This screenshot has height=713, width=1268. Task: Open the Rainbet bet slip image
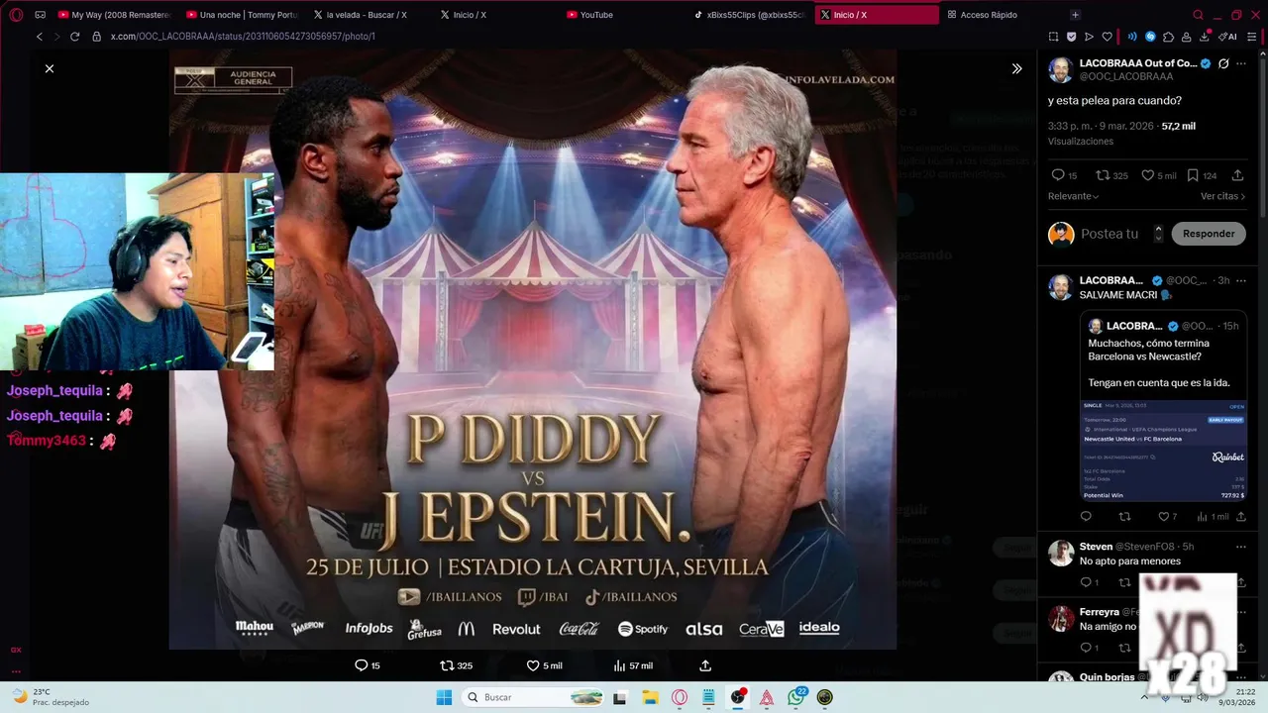[1163, 451]
